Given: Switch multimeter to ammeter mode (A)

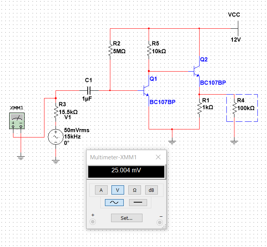Looking at the screenshot, I should tap(101, 190).
